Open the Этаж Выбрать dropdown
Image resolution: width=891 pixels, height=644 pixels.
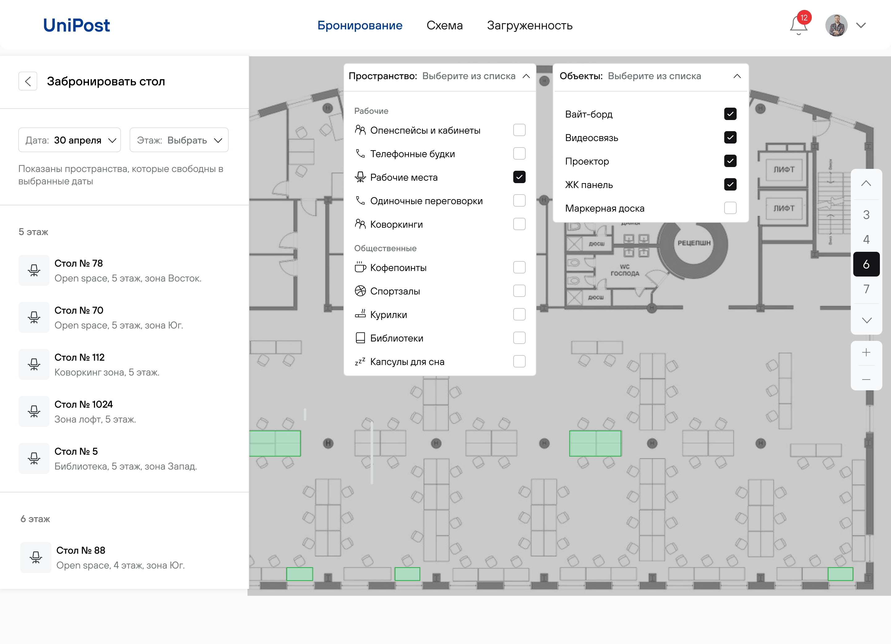click(x=179, y=140)
